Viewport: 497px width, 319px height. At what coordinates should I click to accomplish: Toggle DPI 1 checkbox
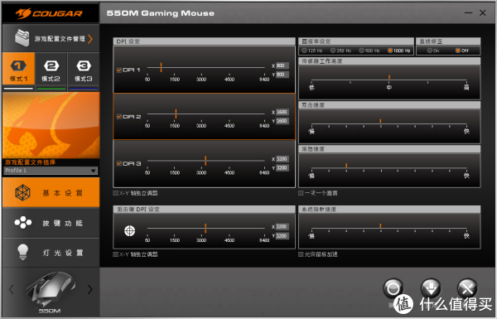point(118,70)
